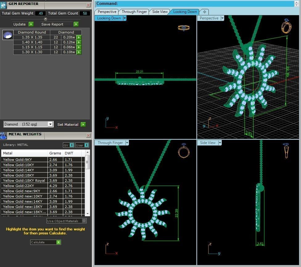
Task: Select the Yellow Gold:18KY Royal row
Action: coord(43,181)
